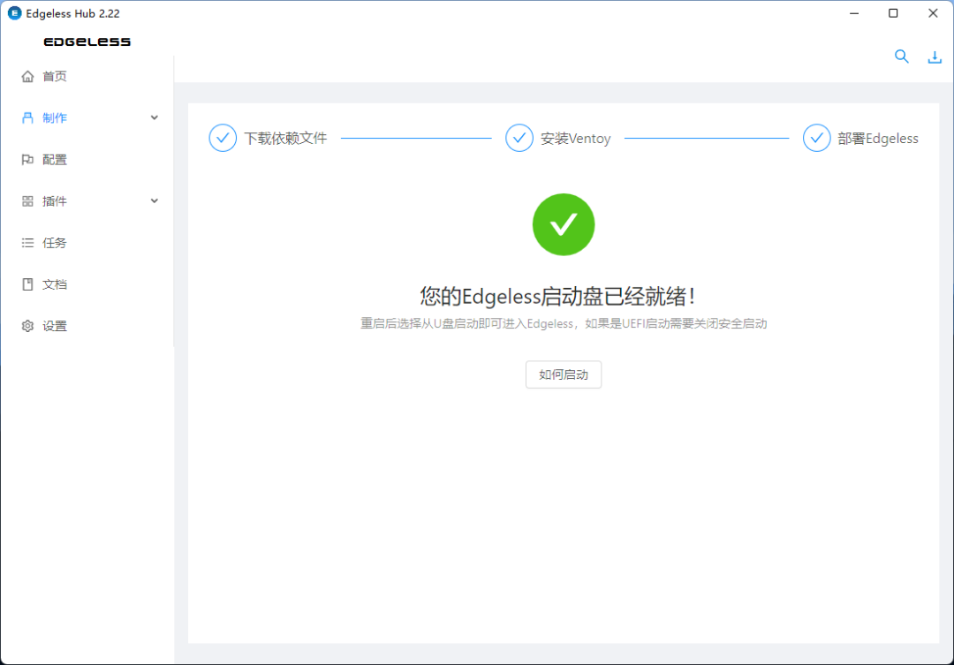Open the download manager icon
The width and height of the screenshot is (954, 665).
935,57
